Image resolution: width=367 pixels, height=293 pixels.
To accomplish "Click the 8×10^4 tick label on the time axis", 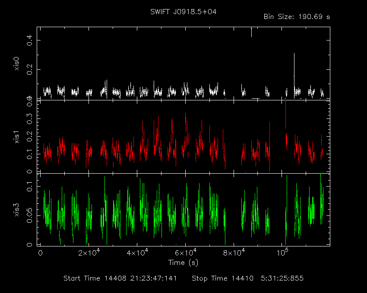I will [x=234, y=252].
